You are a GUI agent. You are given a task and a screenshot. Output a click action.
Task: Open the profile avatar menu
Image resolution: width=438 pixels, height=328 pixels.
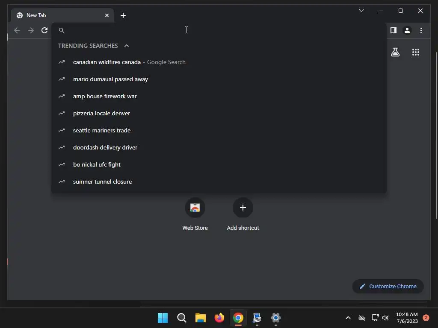[407, 30]
